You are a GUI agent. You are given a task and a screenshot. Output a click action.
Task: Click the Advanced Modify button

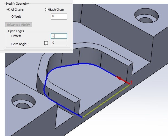pyautogui.click(x=18, y=25)
